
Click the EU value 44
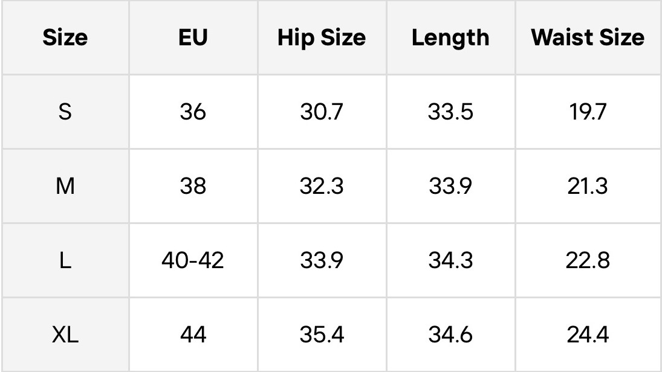[193, 334]
